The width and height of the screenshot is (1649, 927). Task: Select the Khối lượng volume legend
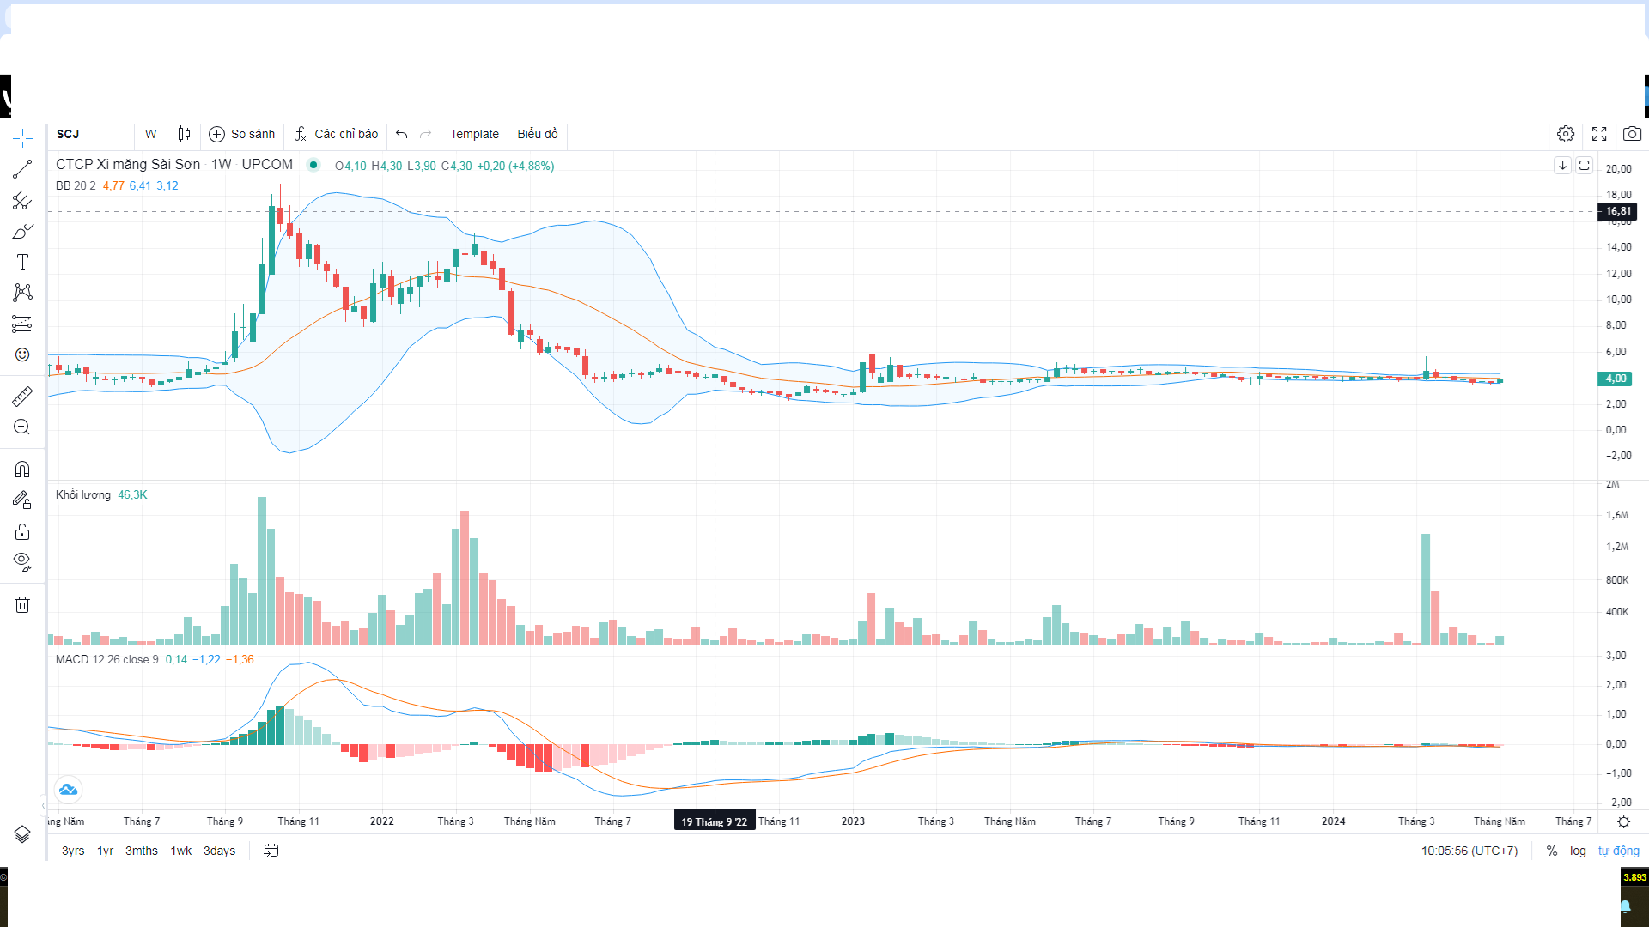pyautogui.click(x=83, y=494)
